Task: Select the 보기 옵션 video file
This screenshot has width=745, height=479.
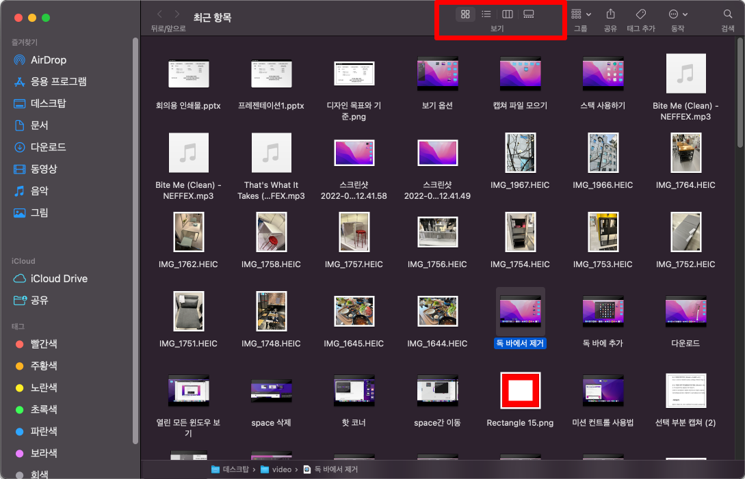Action: (438, 74)
